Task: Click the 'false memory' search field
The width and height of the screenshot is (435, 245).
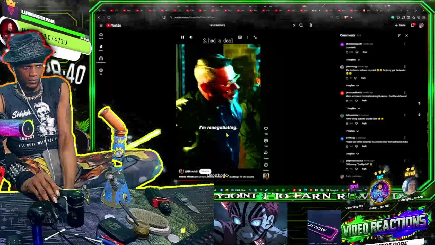Action: coord(217,25)
